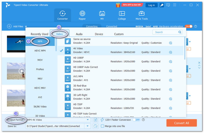Open settings gear for 3D Left-Right
The width and height of the screenshot is (204, 133).
coord(170,99)
